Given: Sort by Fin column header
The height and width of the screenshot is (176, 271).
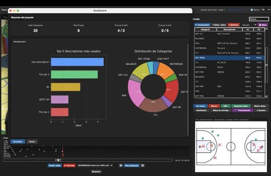Looking at the screenshot, I should click(259, 29).
